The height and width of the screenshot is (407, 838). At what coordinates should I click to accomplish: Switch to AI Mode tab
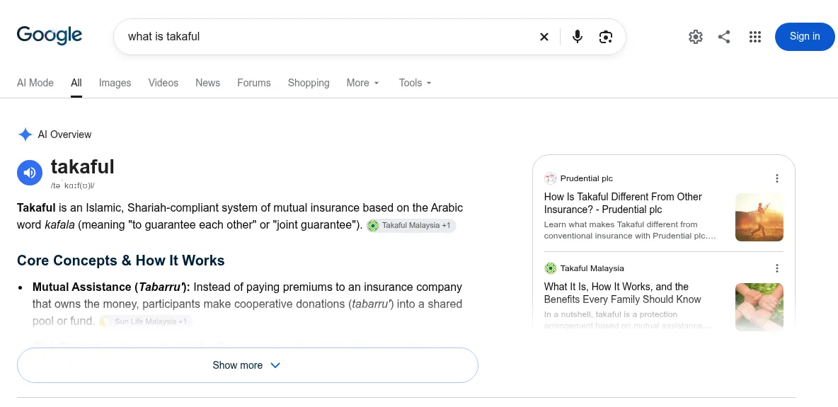tap(35, 83)
